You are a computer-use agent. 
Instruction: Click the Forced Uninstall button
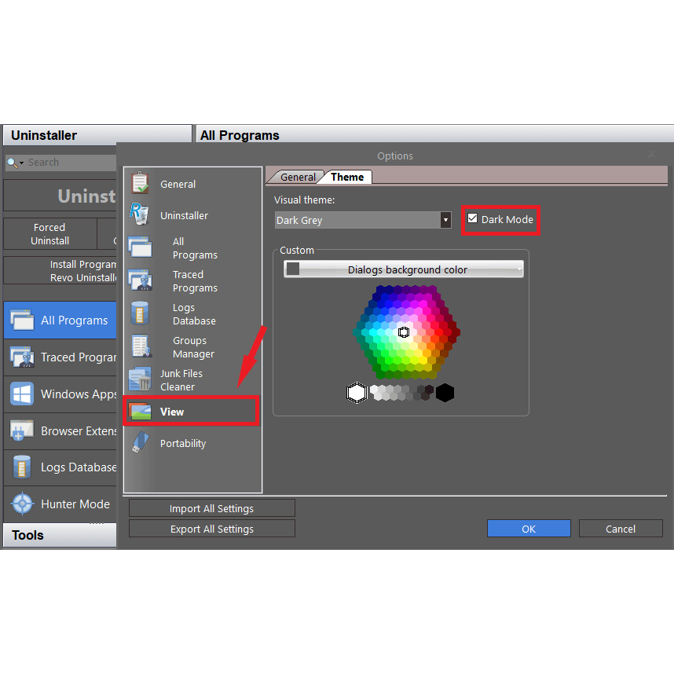pos(49,234)
